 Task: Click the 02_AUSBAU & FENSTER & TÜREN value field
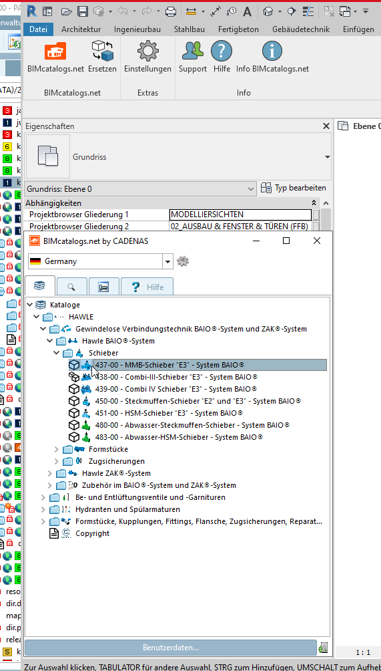click(x=240, y=227)
